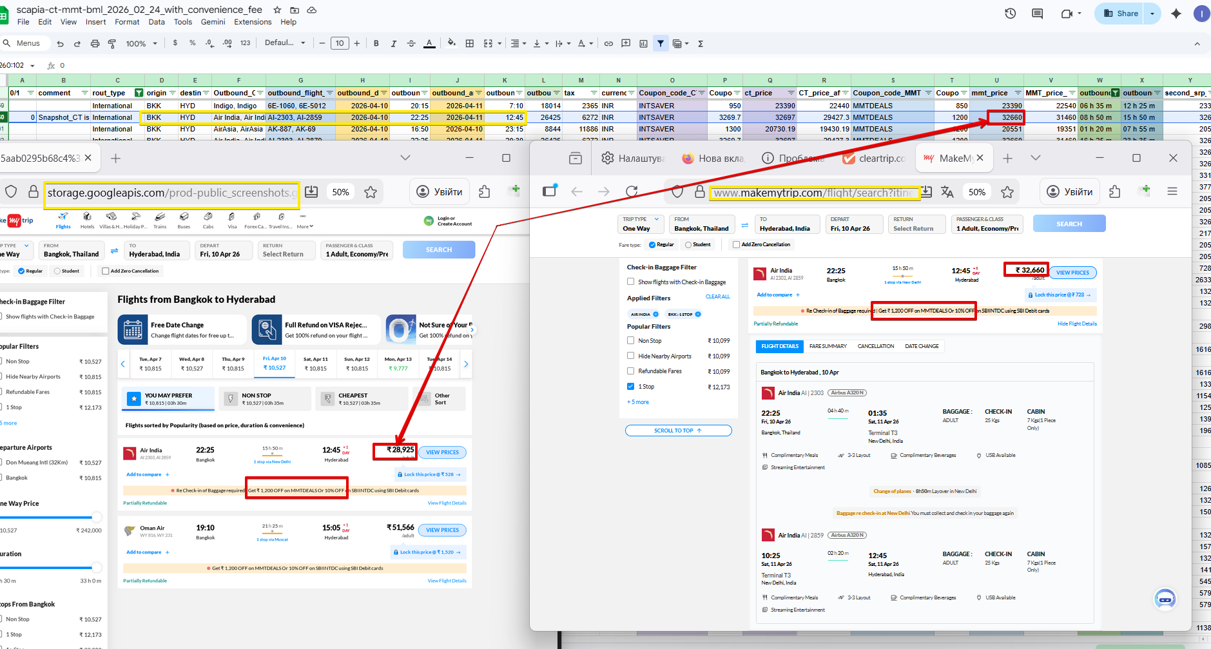Open the File menu
Image resolution: width=1211 pixels, height=649 pixels.
click(23, 22)
